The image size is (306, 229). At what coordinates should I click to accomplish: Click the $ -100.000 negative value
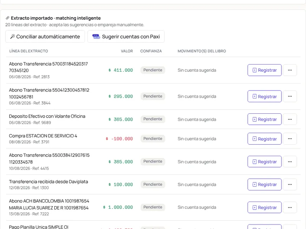(119, 139)
